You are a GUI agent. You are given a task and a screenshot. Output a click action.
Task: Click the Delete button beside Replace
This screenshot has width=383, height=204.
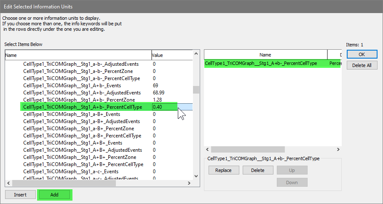257,170
